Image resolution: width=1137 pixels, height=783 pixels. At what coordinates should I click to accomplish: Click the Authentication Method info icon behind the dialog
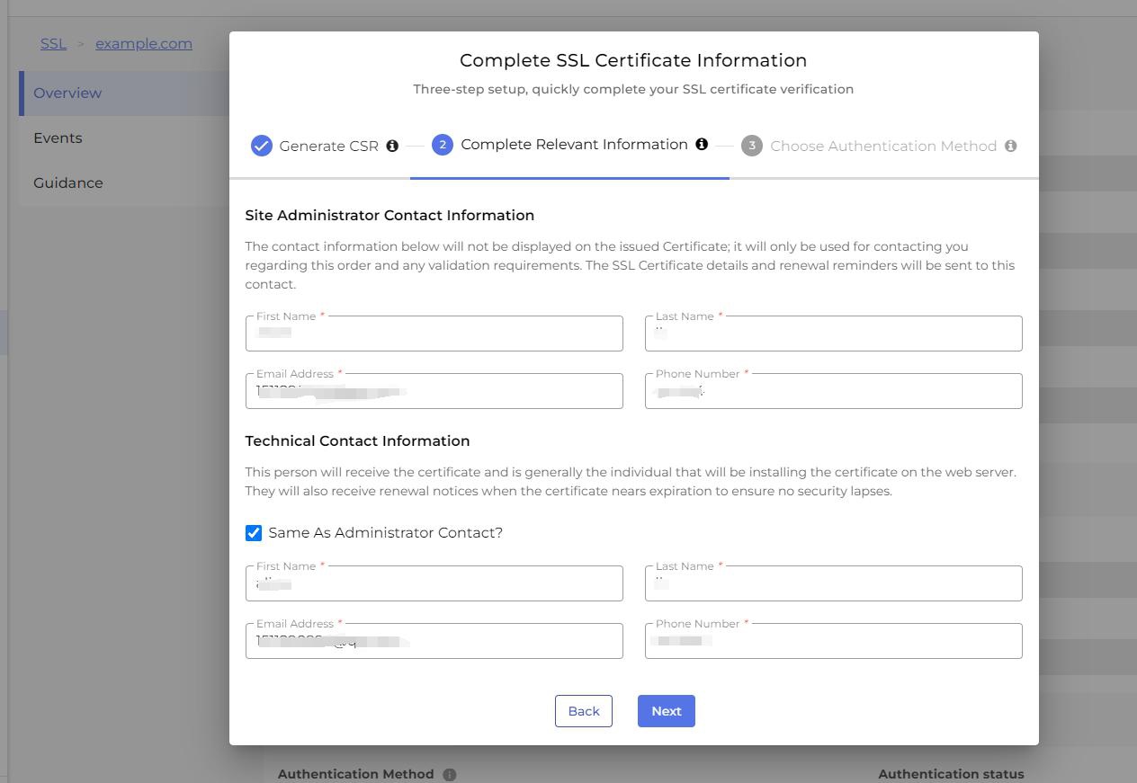[450, 774]
